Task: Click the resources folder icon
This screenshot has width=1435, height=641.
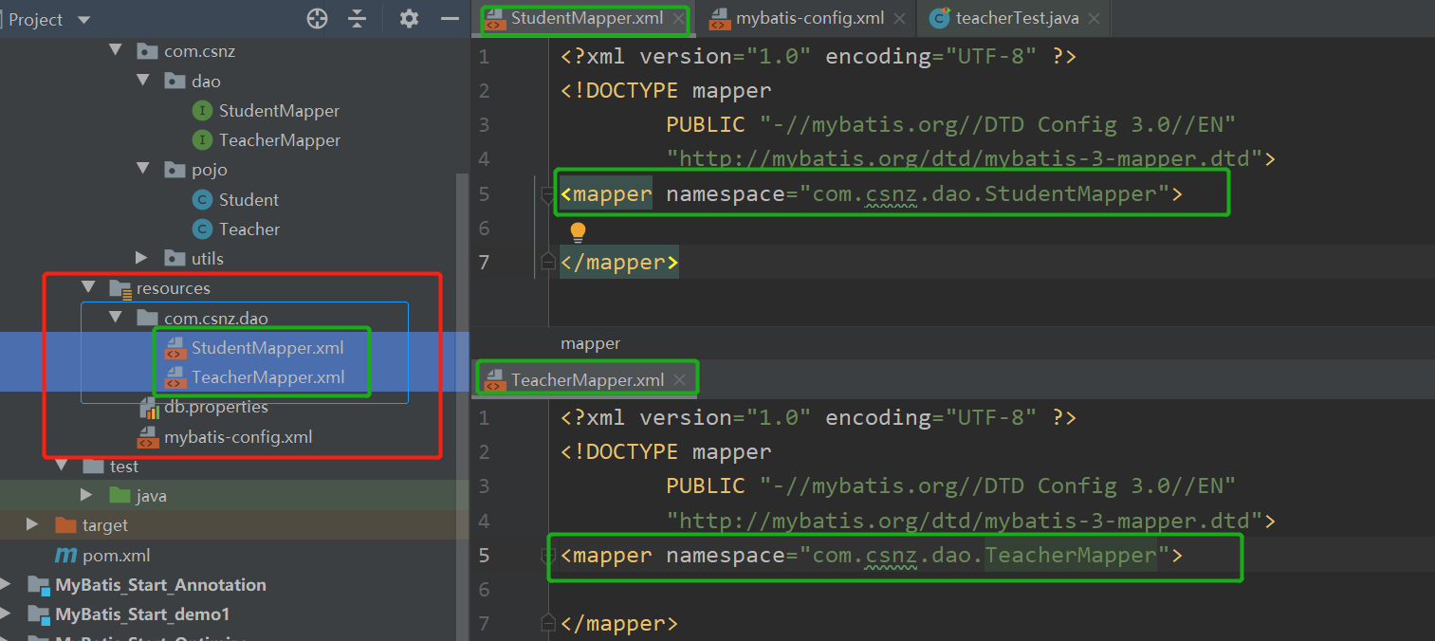Action: coord(120,288)
